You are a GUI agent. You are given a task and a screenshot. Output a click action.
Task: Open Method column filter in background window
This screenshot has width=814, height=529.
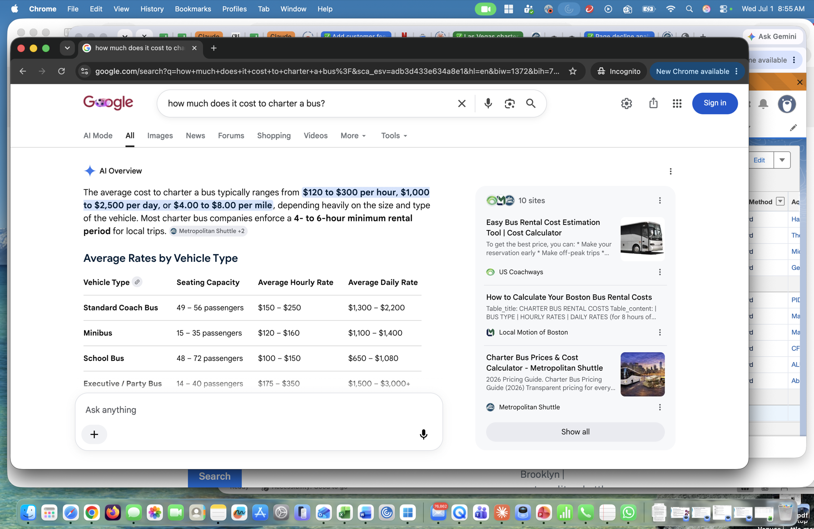coord(780,201)
